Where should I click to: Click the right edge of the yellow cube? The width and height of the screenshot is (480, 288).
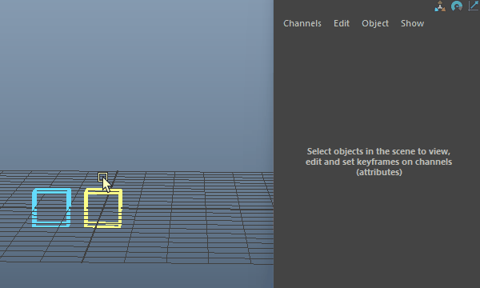point(120,208)
